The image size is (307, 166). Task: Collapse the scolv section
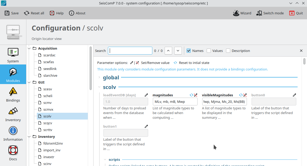pyautogui.click(x=99, y=87)
